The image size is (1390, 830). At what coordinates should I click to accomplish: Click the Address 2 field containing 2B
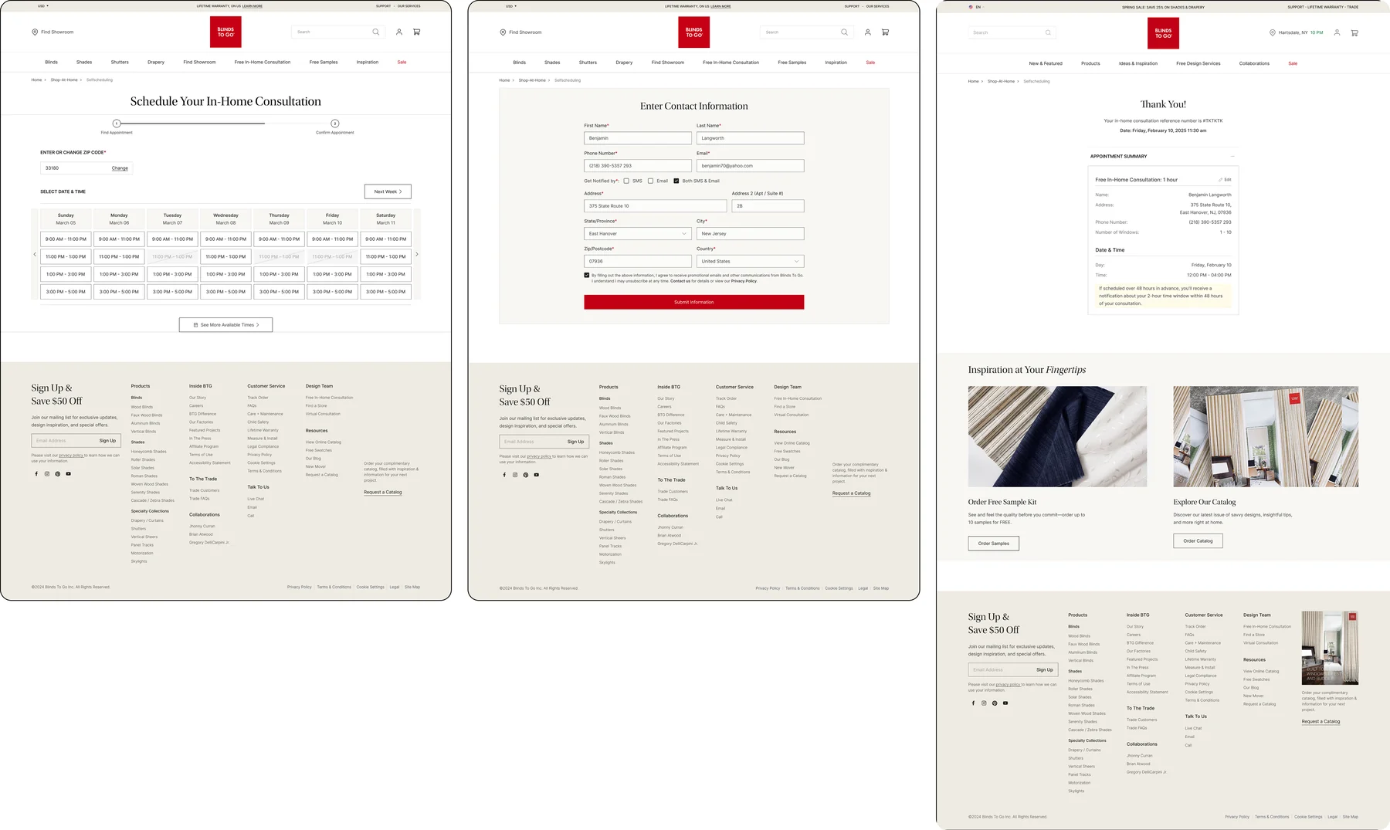pos(768,206)
